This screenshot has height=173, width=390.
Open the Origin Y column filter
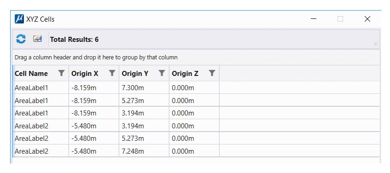[162, 73]
